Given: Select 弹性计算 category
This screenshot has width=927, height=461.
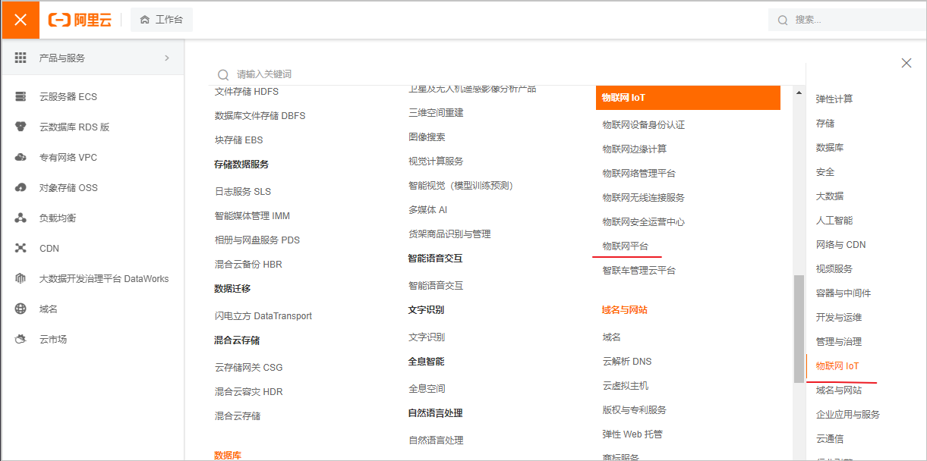Looking at the screenshot, I should coord(834,99).
